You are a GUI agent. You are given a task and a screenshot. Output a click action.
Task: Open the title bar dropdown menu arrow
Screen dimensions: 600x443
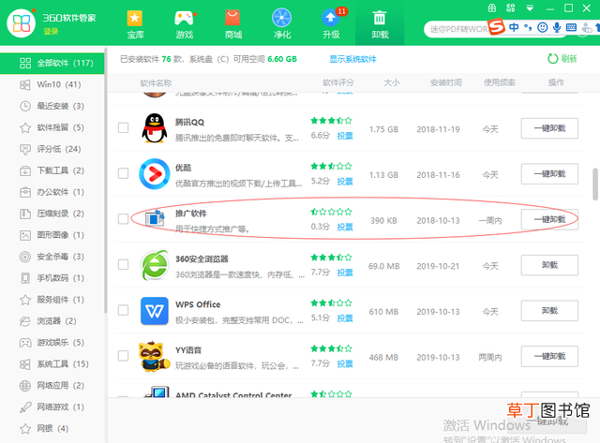[530, 8]
